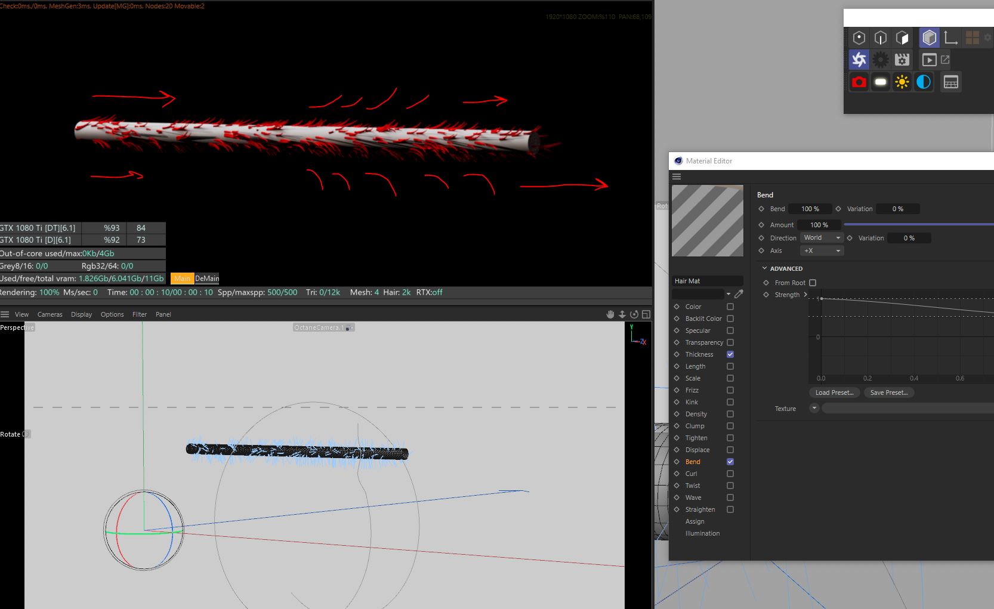Click the Load Preset... button
Viewport: 994px width, 609px height.
pos(834,392)
